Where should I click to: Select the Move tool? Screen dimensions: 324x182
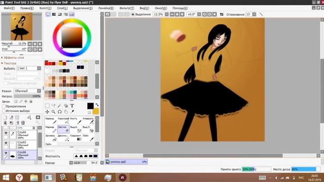tap(47, 112)
